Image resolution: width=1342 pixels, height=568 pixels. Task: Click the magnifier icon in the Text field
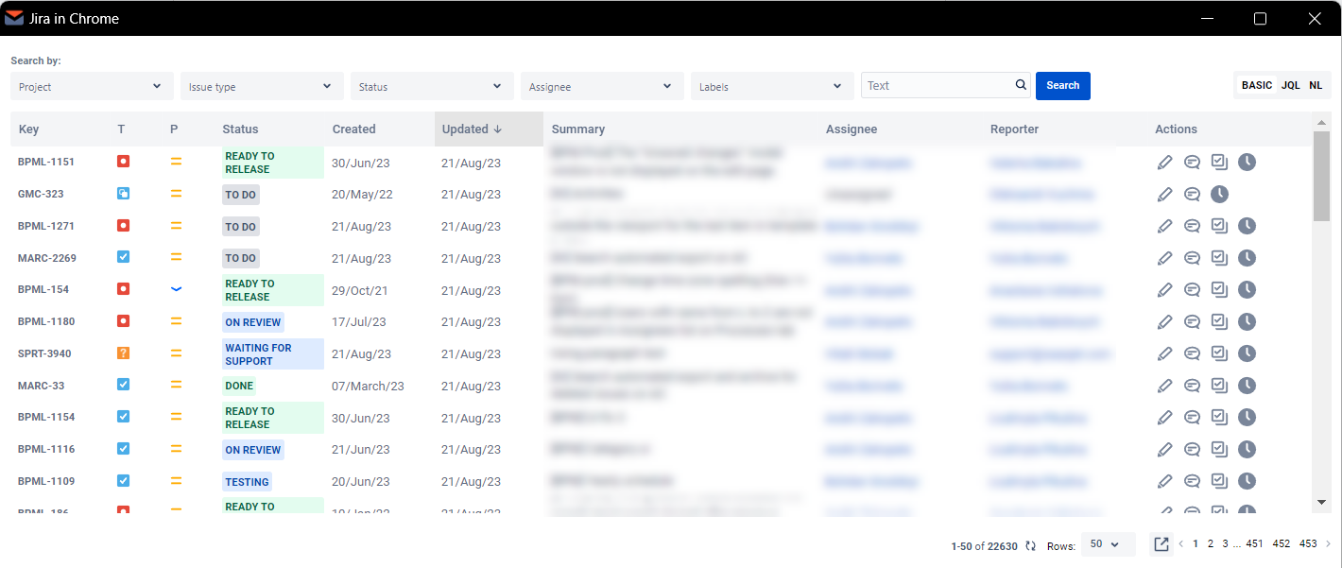point(1021,85)
